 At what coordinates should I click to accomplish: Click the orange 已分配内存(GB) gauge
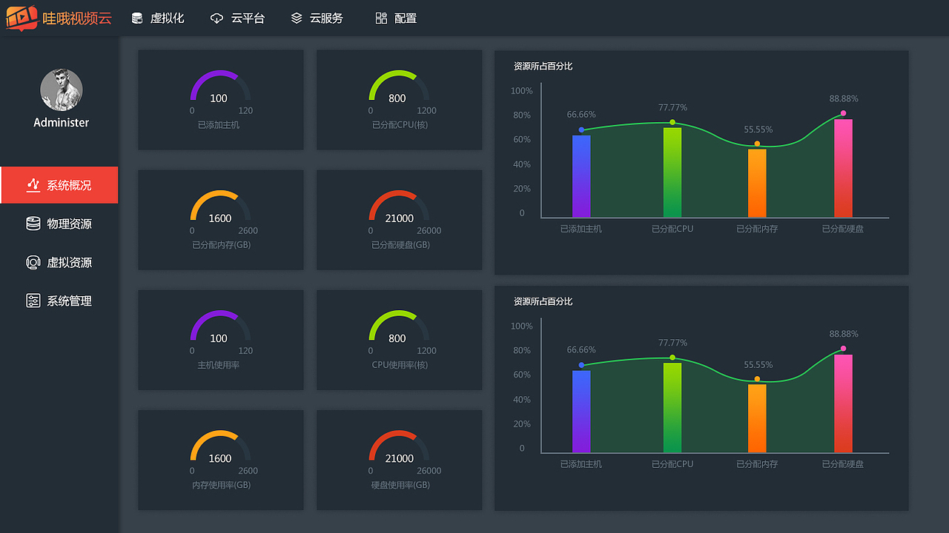pyautogui.click(x=220, y=206)
